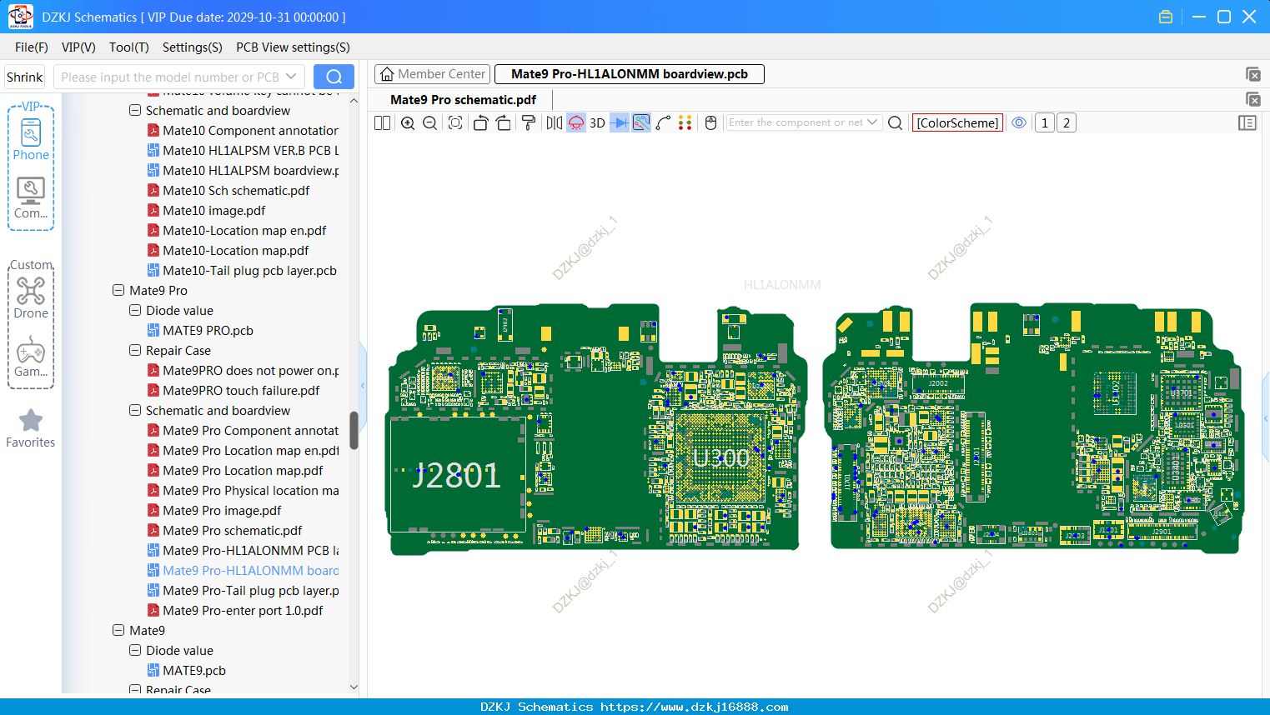Open the ColorScheme settings

pos(957,122)
